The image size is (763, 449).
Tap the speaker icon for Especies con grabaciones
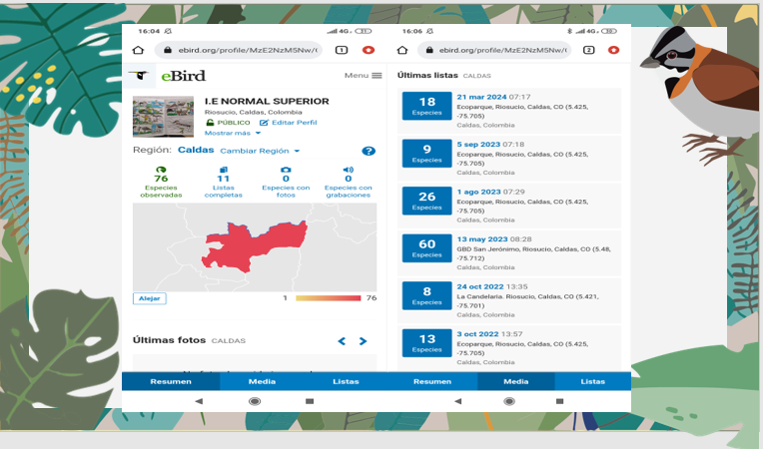348,171
